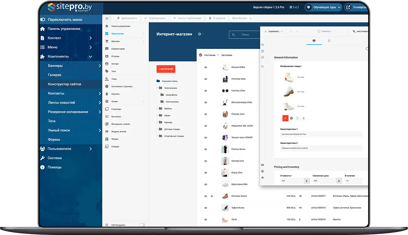Toggle visibility eye for Коньки EDEA
This screenshot has height=235, width=408.
pos(206,67)
